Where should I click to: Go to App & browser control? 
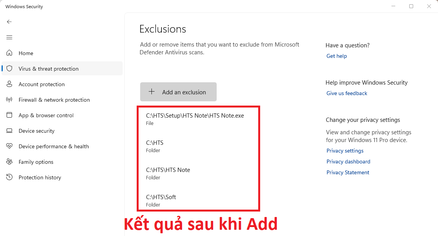(62, 115)
